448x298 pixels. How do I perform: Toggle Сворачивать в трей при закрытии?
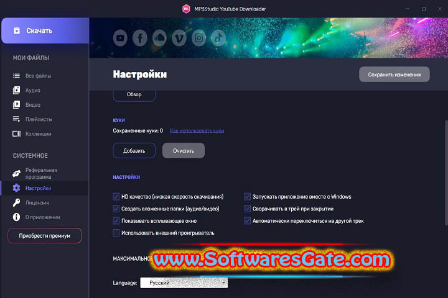pyautogui.click(x=247, y=209)
